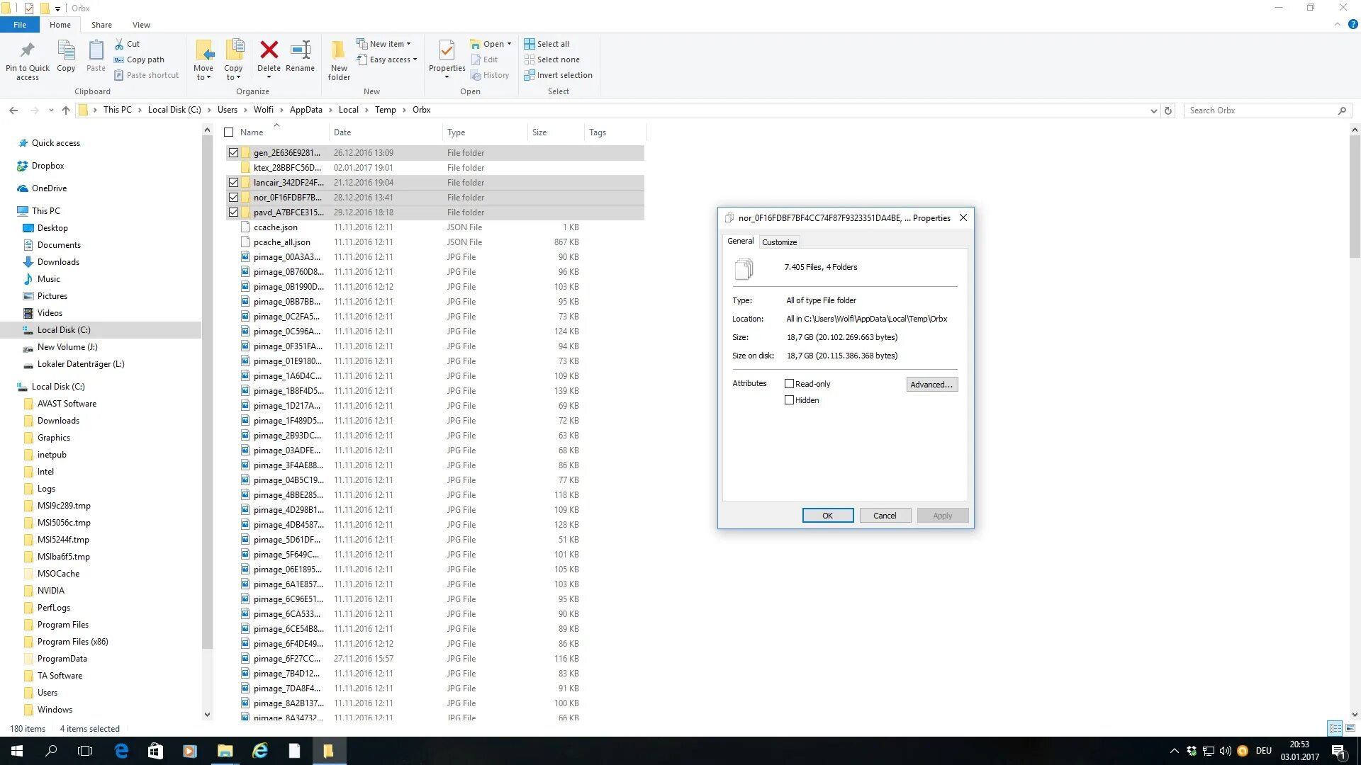The height and width of the screenshot is (765, 1361).
Task: Toggle the select-all header checkbox
Action: point(229,132)
